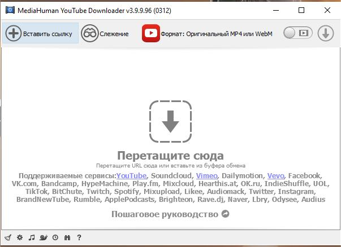341x247 pixels.
Task: Click the red YouTube format icon
Action: (151, 33)
